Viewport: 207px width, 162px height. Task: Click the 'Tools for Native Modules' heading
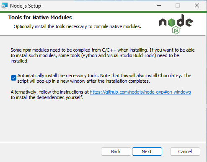(x=40, y=18)
